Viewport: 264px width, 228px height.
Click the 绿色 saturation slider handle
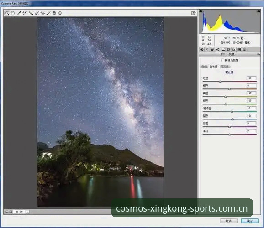(226, 104)
